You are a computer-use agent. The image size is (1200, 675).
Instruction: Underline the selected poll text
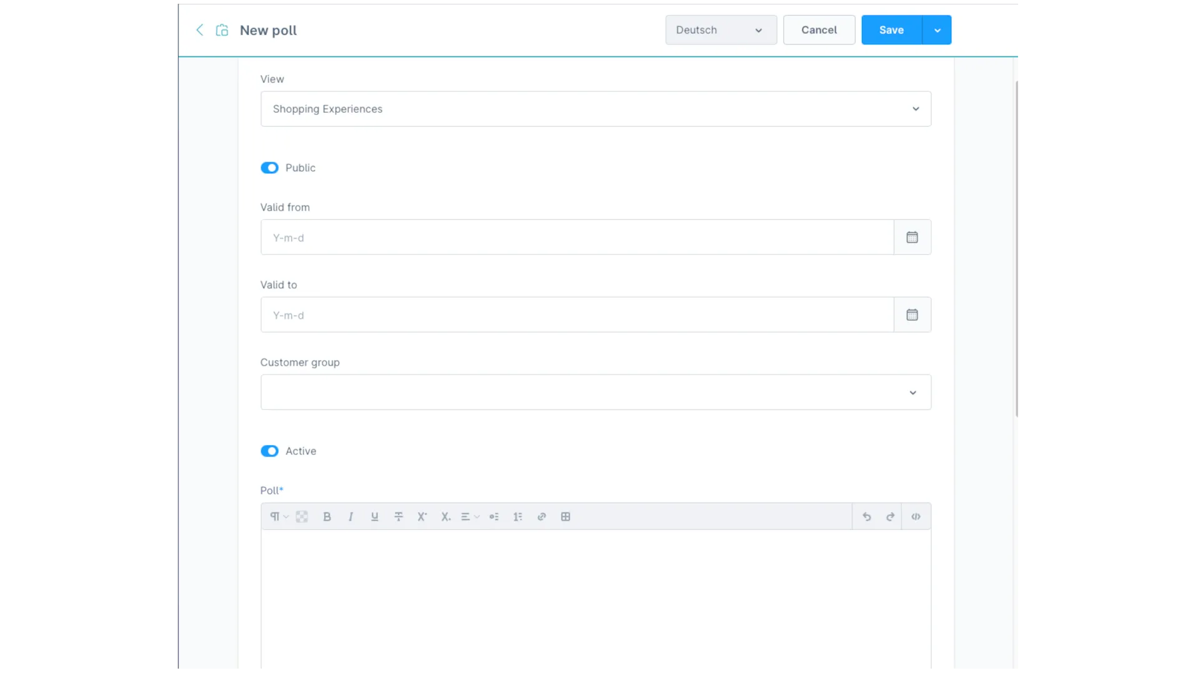point(374,516)
